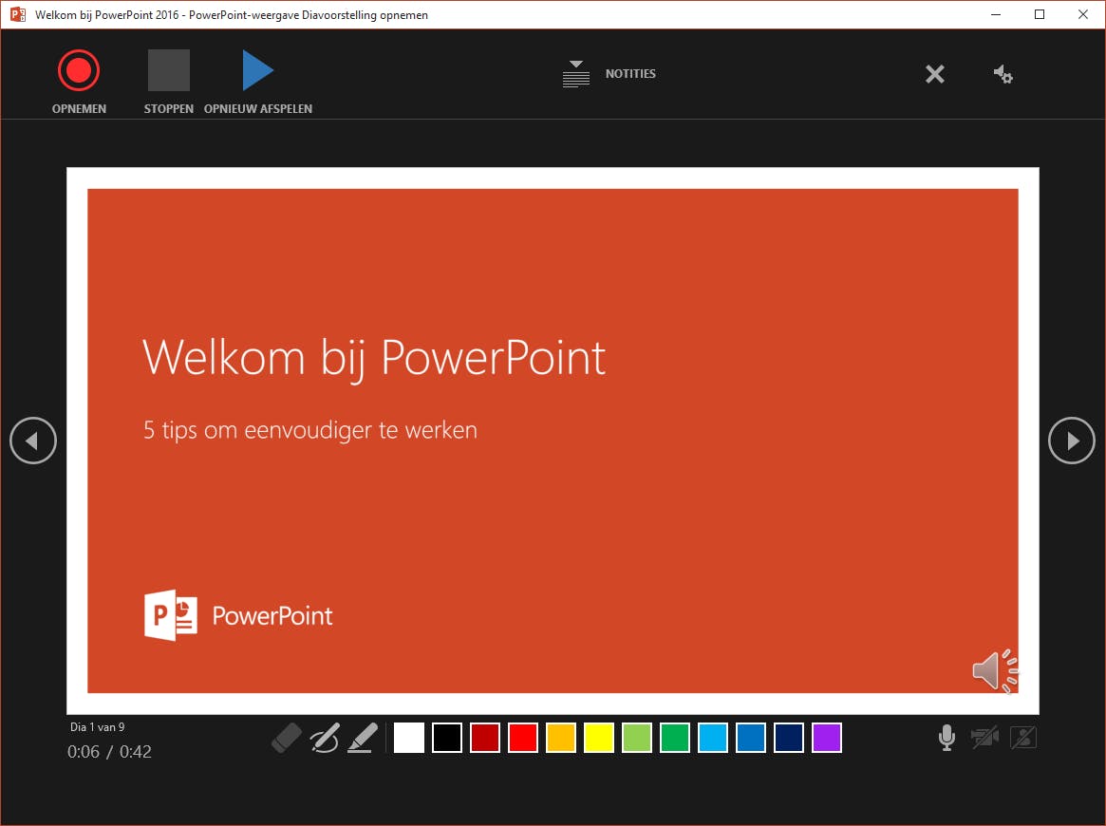The image size is (1106, 826).
Task: Mute the microphone
Action: click(x=947, y=738)
